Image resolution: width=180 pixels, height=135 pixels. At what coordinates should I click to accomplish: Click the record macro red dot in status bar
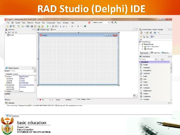click(x=40, y=100)
